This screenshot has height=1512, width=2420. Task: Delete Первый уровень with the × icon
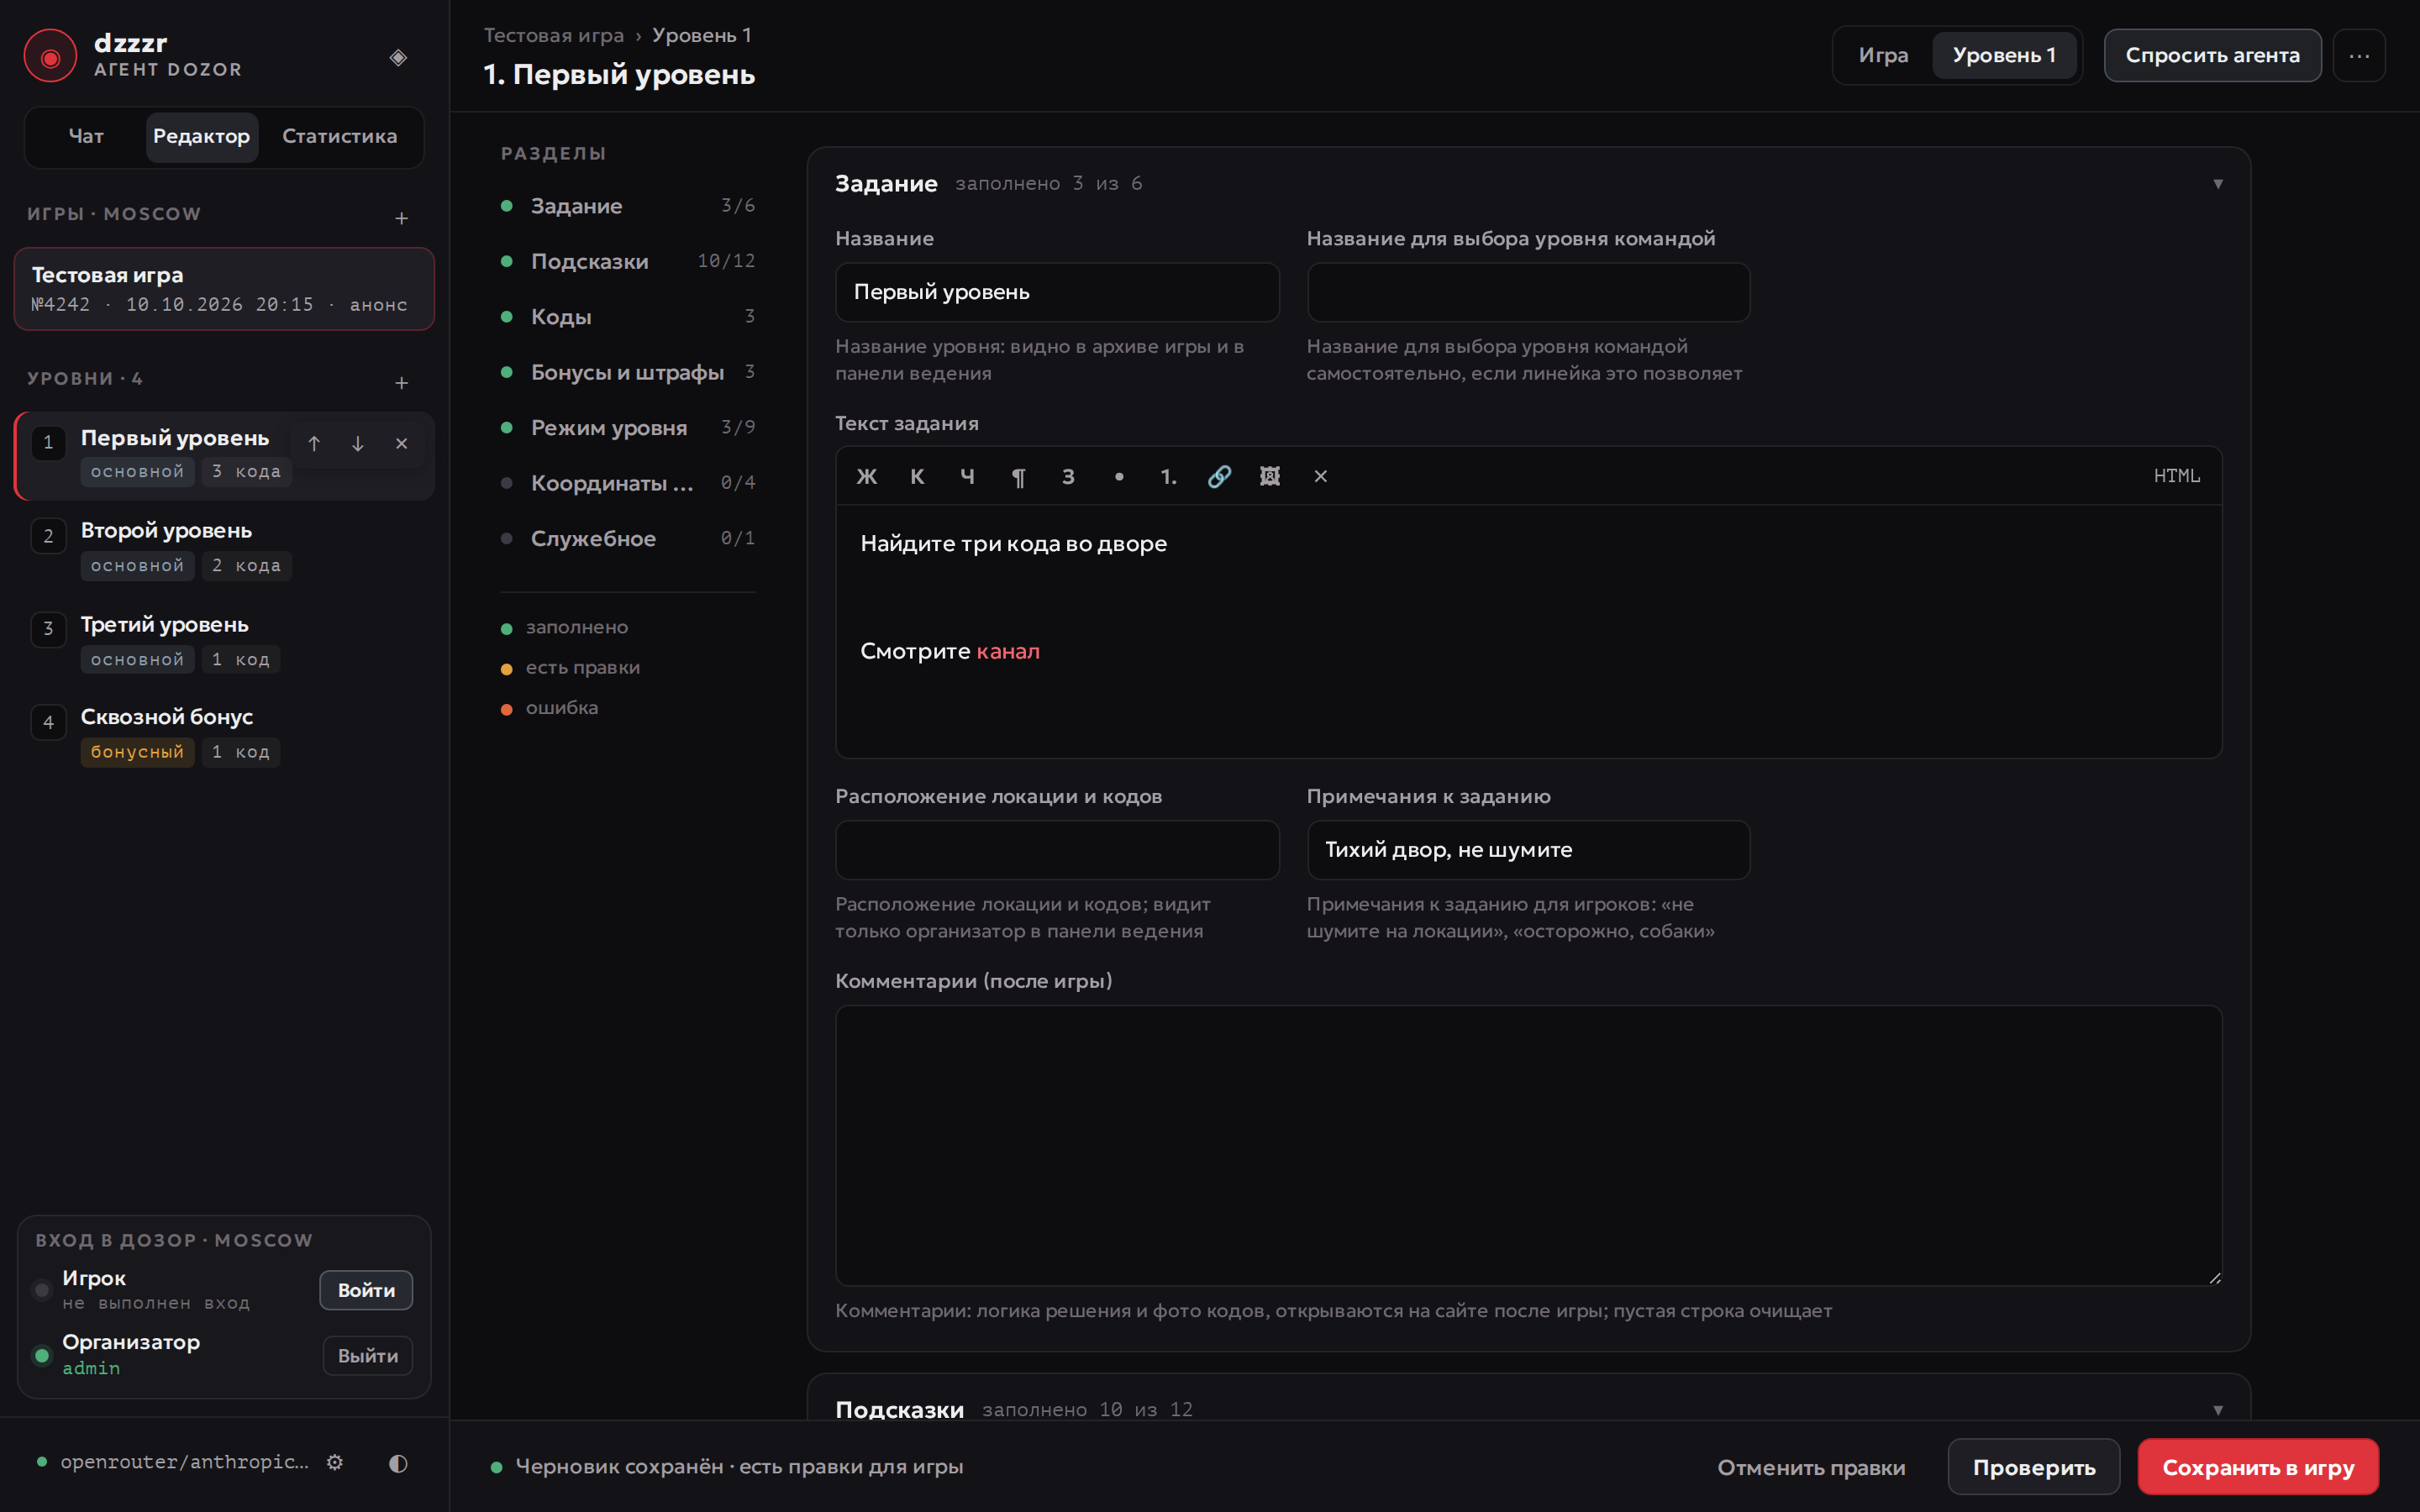(x=401, y=444)
